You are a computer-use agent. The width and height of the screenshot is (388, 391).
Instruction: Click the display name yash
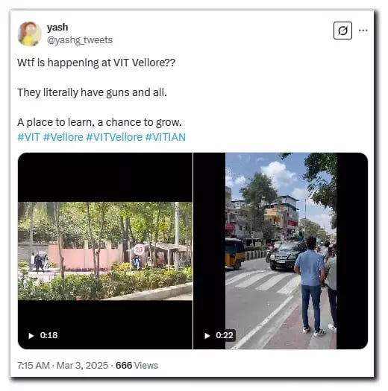pos(57,27)
